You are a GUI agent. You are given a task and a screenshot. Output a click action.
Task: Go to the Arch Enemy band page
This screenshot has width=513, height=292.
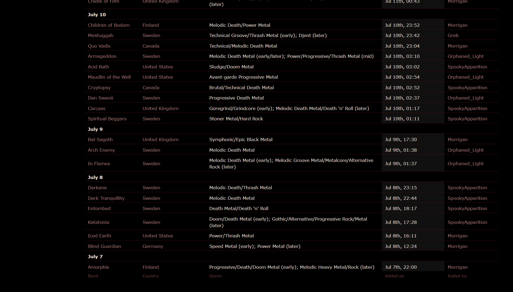(x=101, y=150)
